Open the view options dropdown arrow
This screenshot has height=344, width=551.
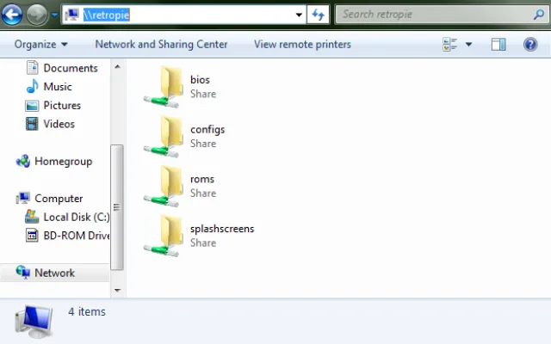[x=469, y=44]
